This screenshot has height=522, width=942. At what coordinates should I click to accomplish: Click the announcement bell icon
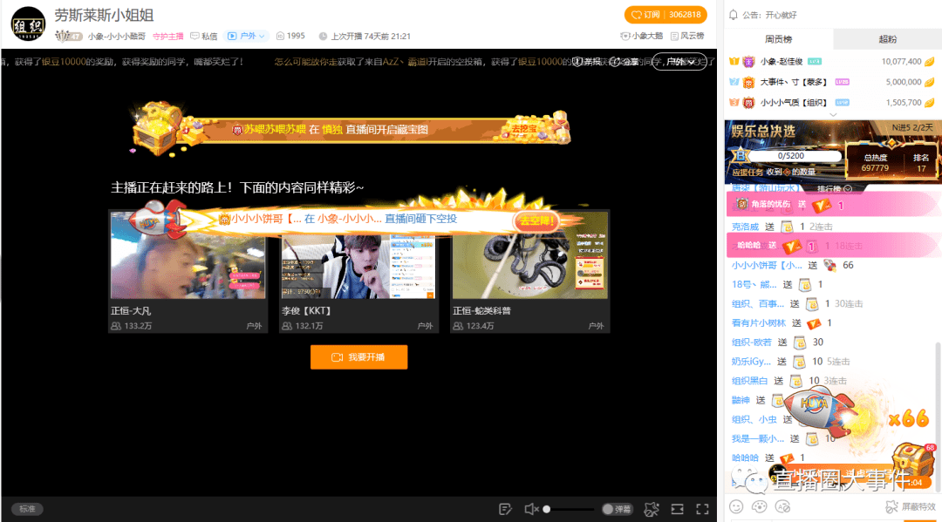click(734, 15)
